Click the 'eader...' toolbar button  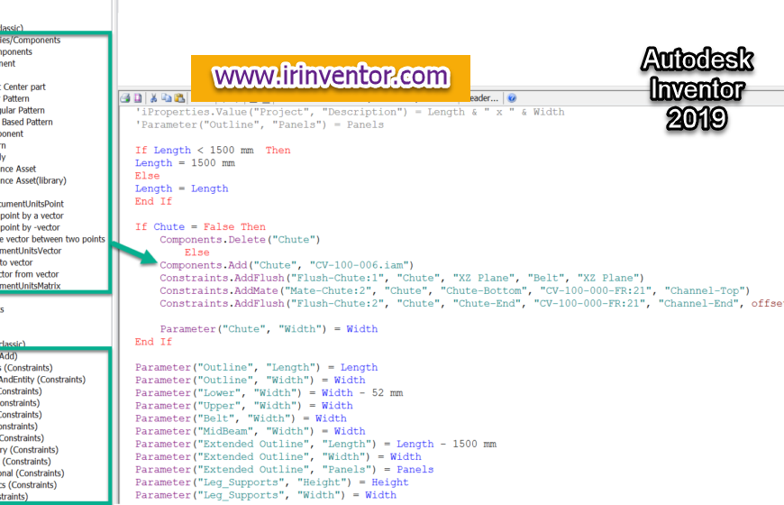click(x=484, y=98)
